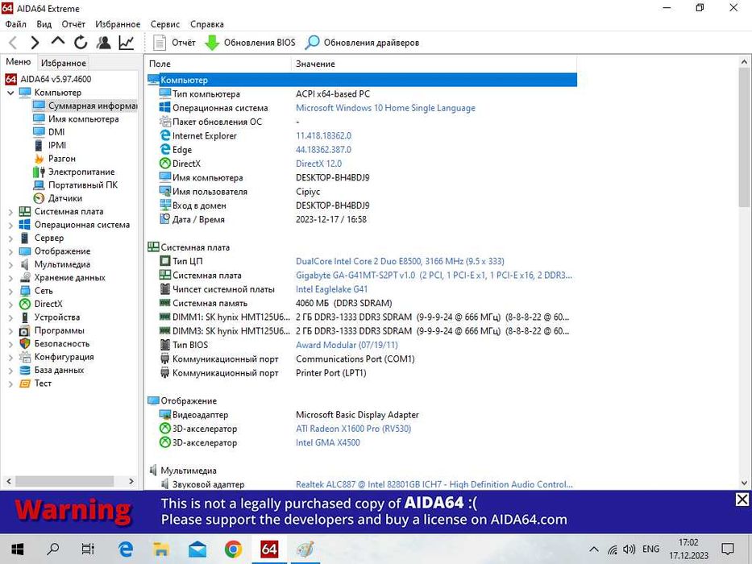The image size is (752, 564).
Task: Expand Хранение данных tree node
Action: tap(10, 278)
